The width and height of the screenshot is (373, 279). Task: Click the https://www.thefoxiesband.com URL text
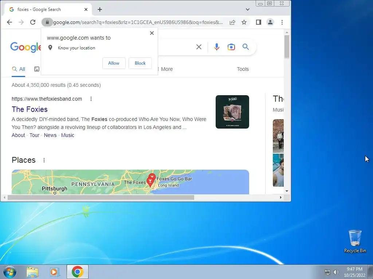tap(47, 99)
